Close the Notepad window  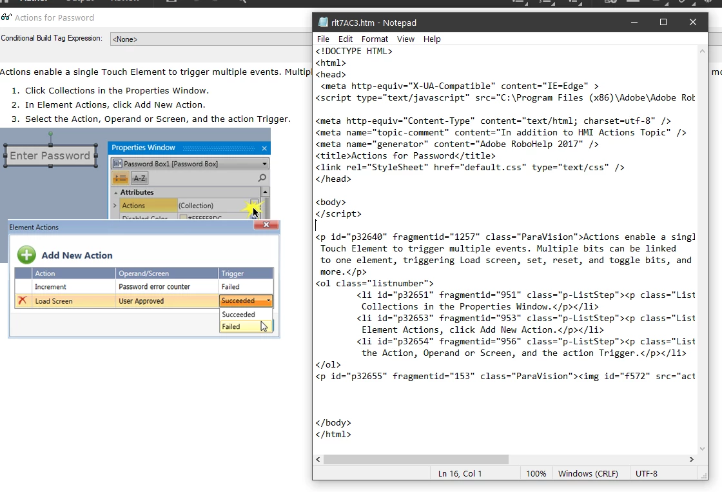(x=692, y=22)
